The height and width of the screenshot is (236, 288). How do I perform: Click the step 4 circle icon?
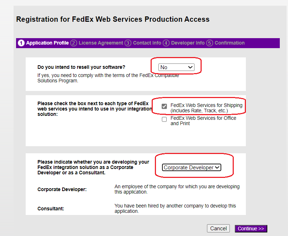(166, 43)
